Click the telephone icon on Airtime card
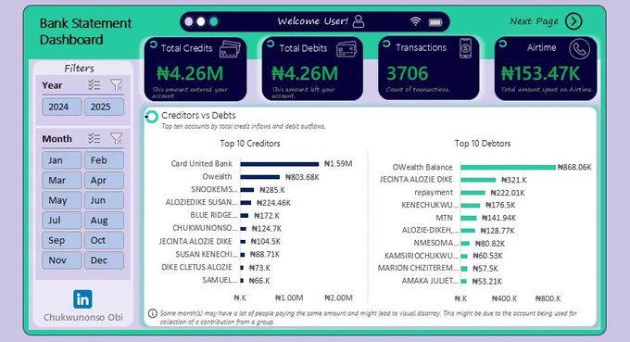Viewport: 630px width, 342px height. [x=579, y=49]
